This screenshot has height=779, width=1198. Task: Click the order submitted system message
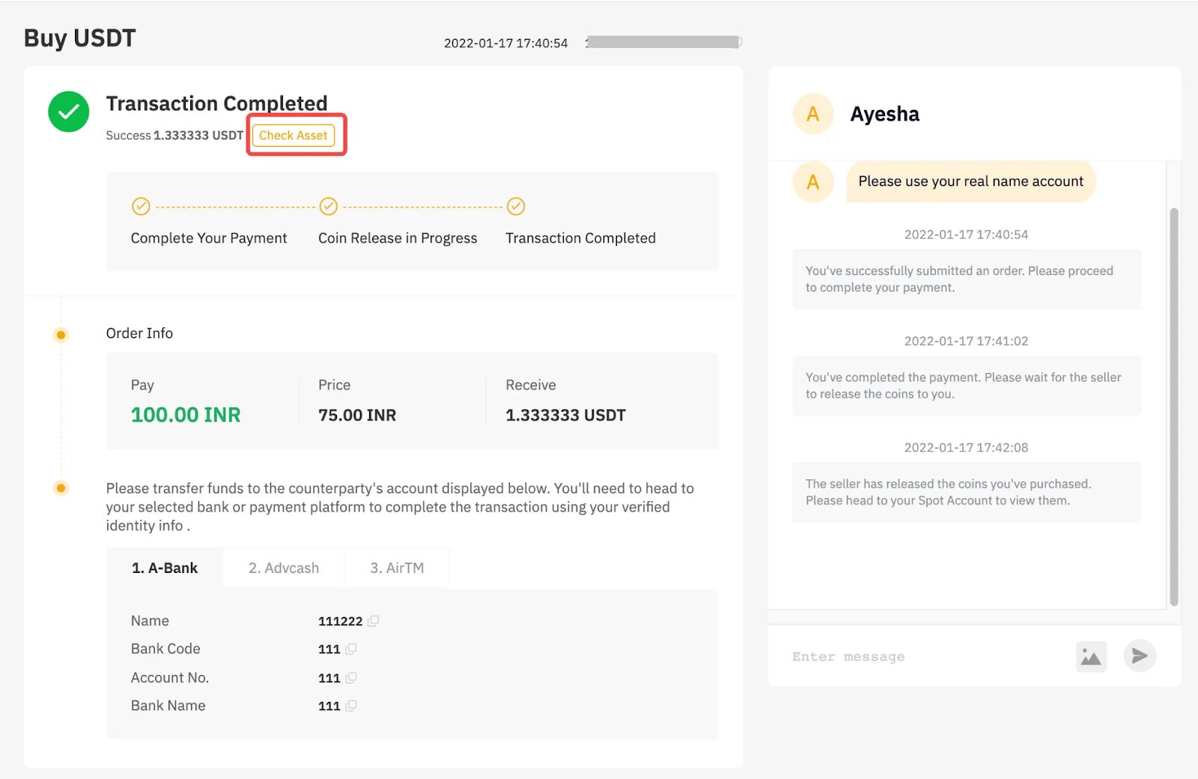(967, 279)
